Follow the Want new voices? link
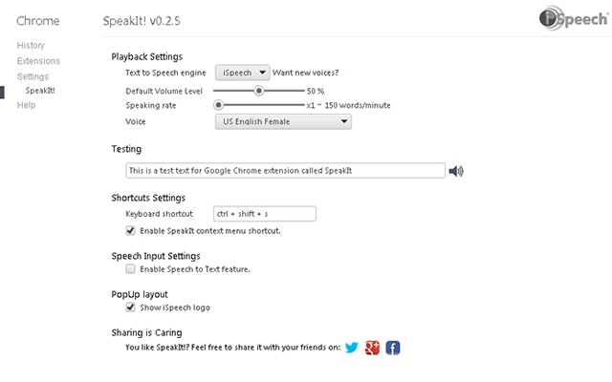The width and height of the screenshot is (612, 382). pyautogui.click(x=305, y=73)
